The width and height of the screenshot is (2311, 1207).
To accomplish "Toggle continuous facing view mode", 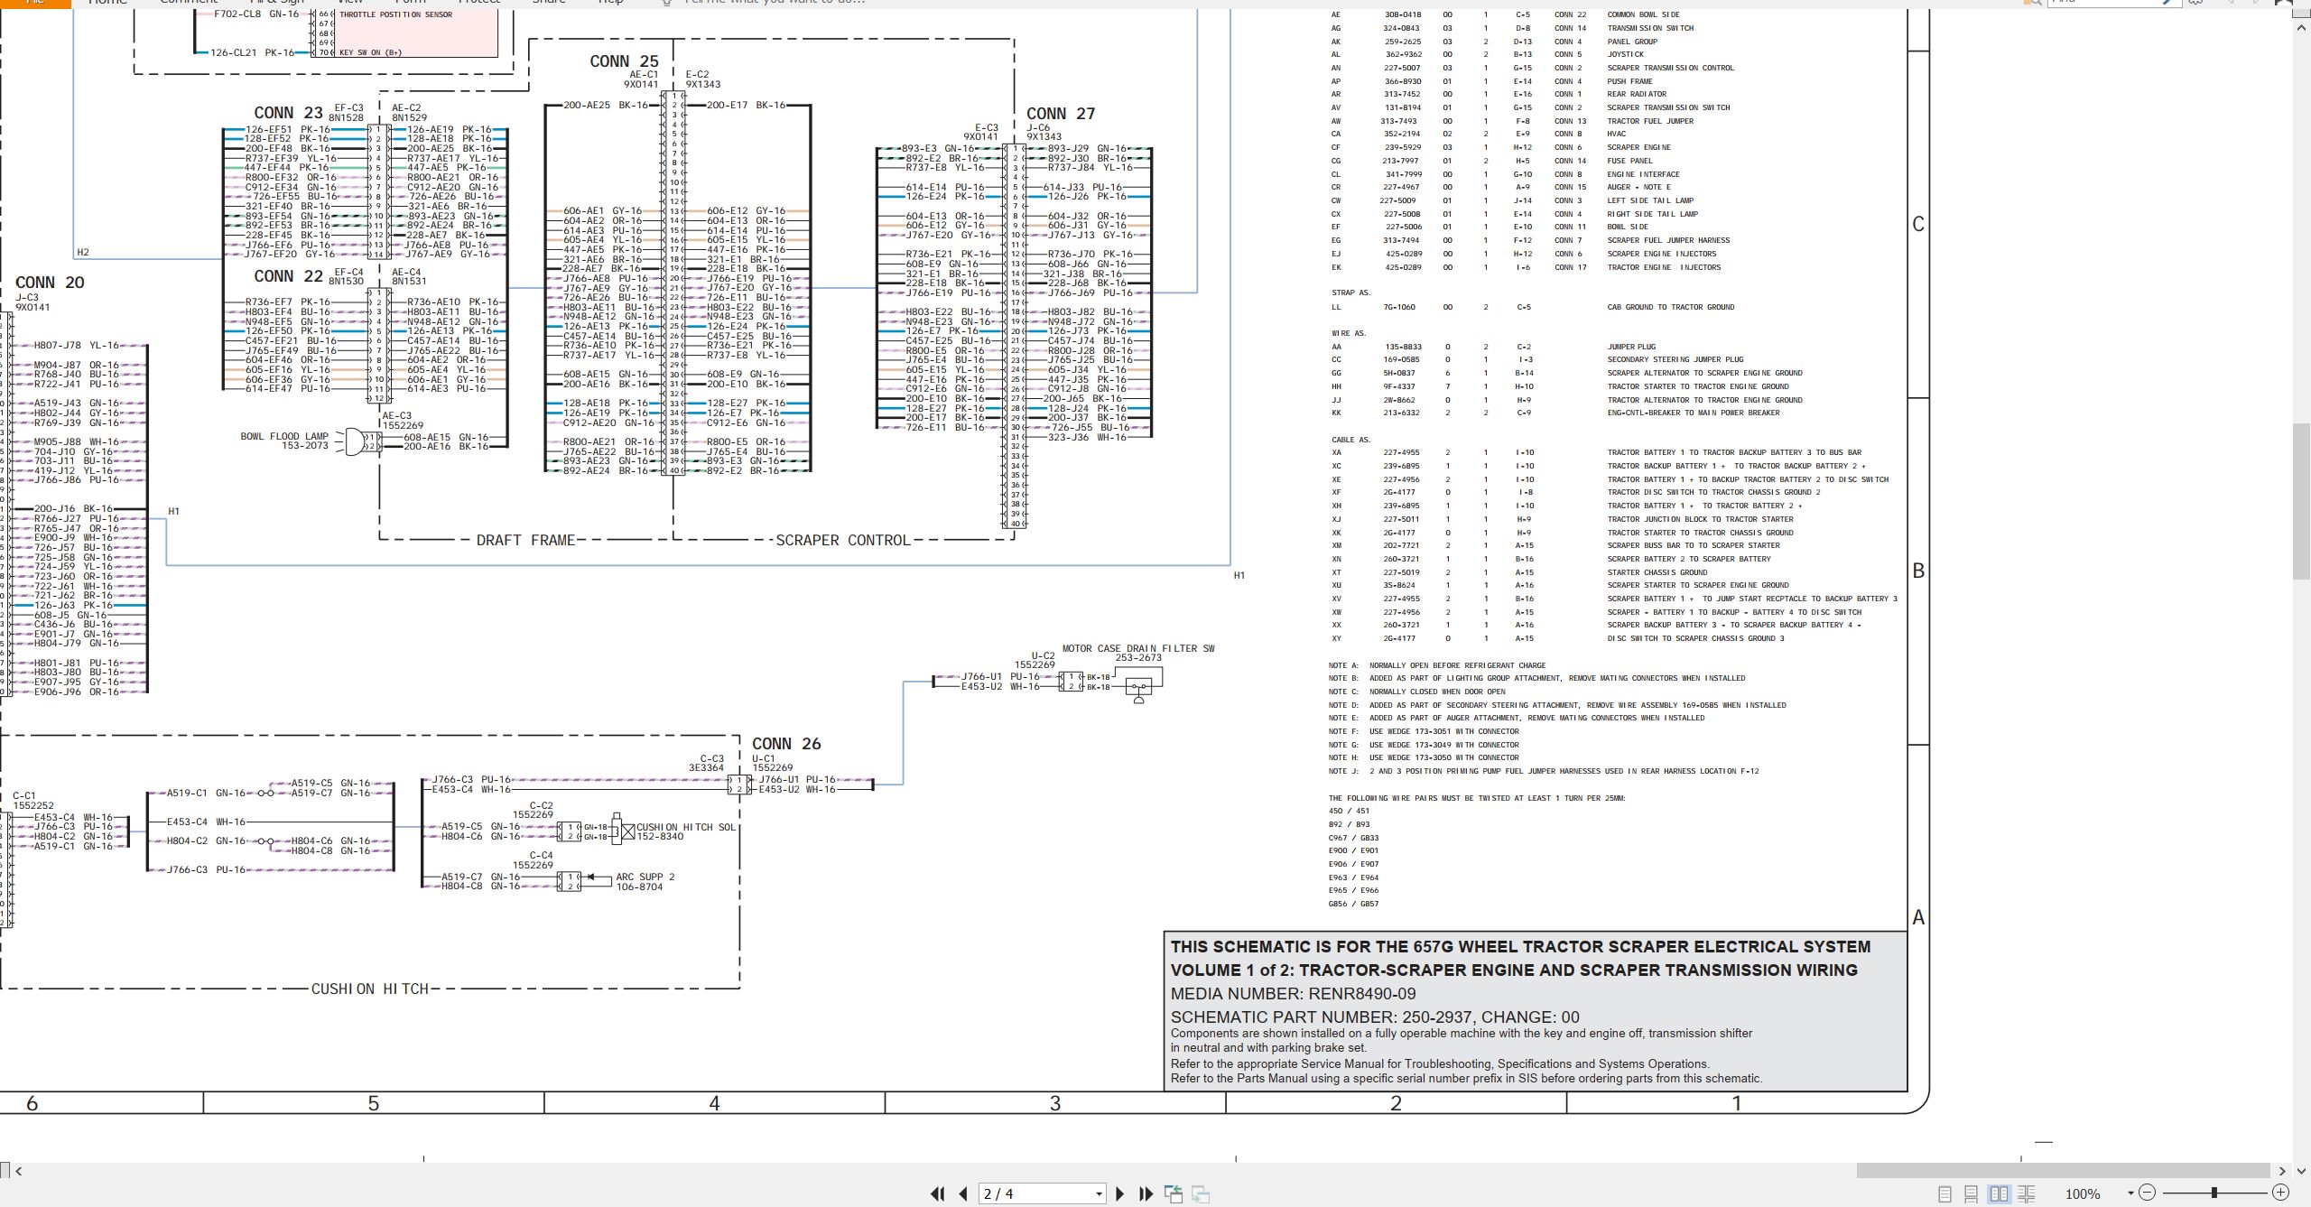I will [2027, 1193].
